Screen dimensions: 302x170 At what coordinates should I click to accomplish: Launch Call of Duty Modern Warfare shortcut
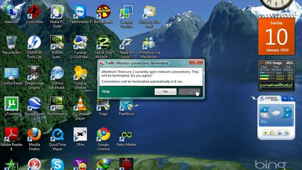click(103, 47)
